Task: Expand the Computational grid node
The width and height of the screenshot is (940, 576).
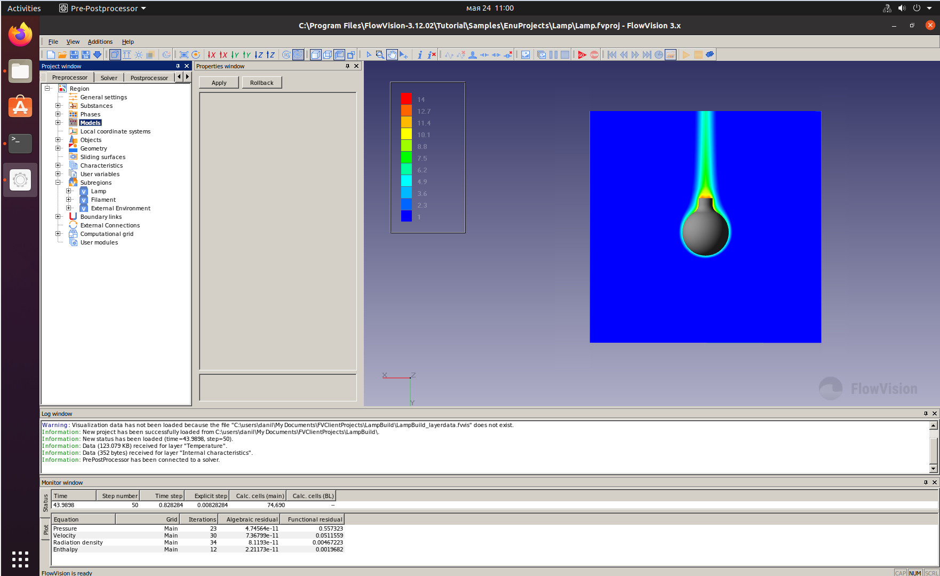Action: (58, 234)
